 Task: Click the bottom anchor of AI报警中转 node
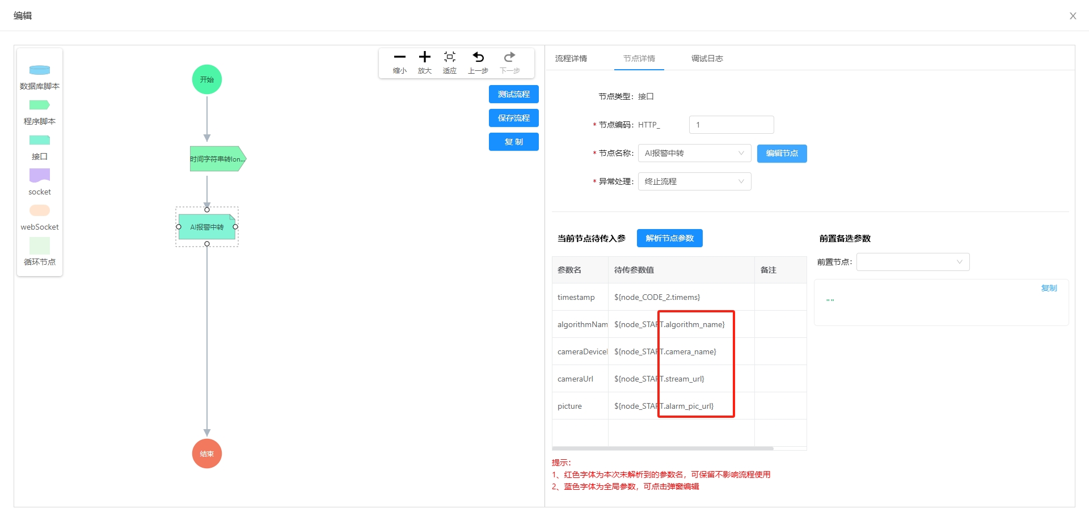pos(207,244)
